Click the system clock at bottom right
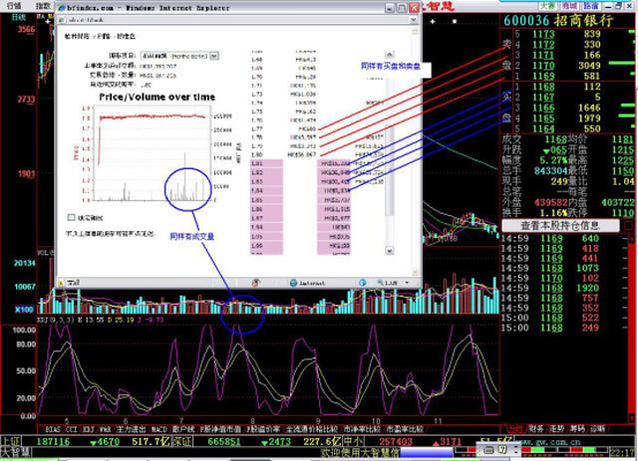 click(622, 452)
